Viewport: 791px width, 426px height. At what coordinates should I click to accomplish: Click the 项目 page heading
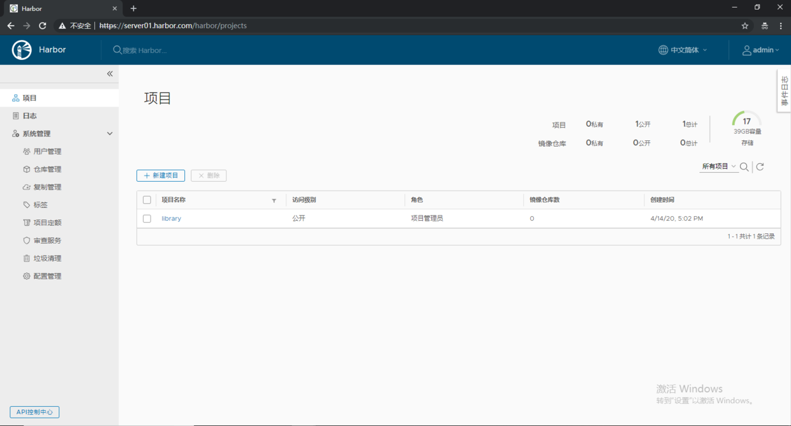[158, 98]
